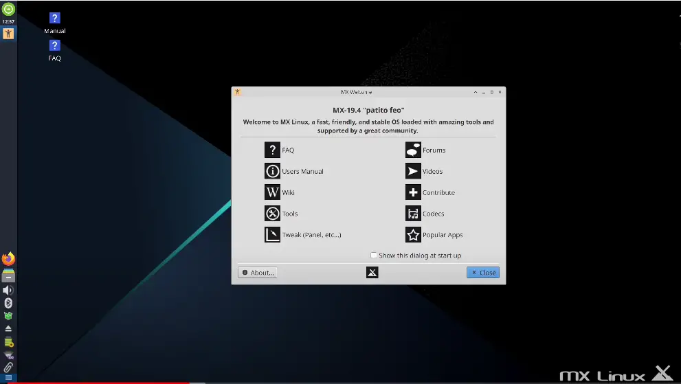The image size is (681, 384).
Task: Open the window menu icon in MX Welcome title bar
Action: [238, 91]
